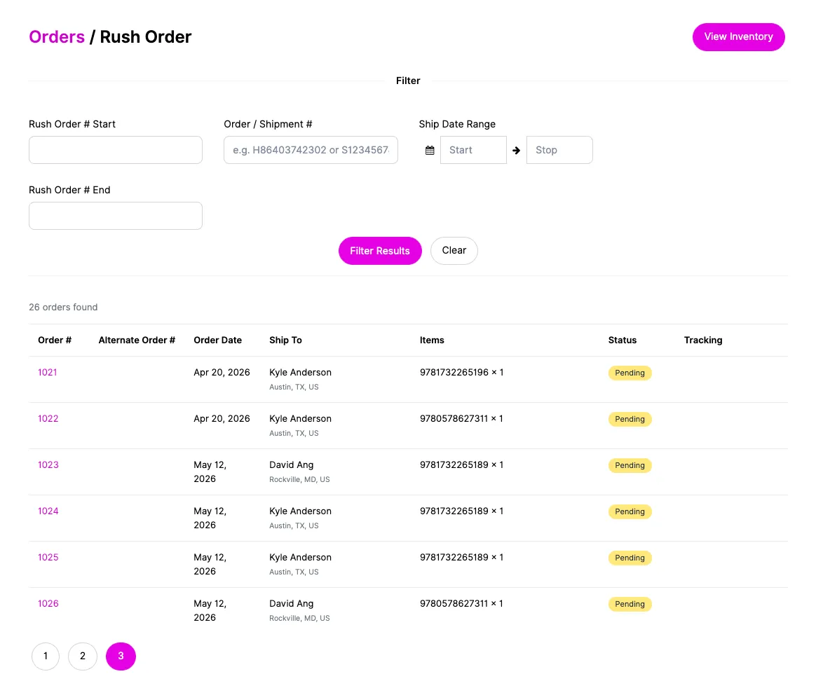Open order 1024
Viewport: 816px width, 688px height.
click(x=48, y=511)
